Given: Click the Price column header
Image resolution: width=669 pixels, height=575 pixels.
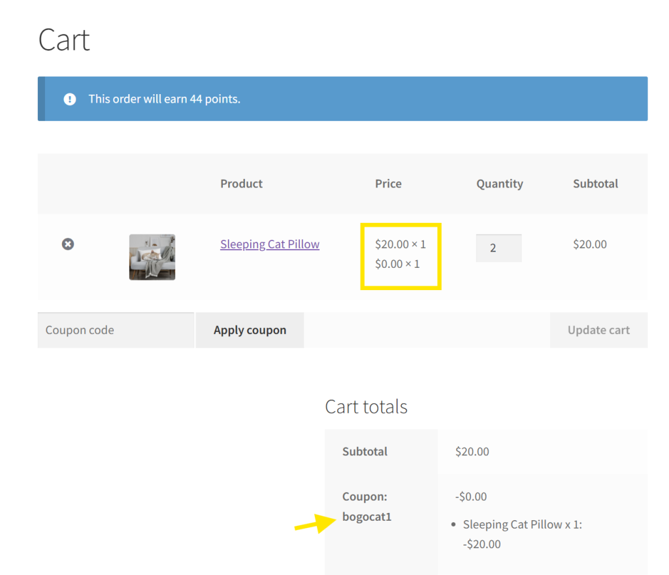Looking at the screenshot, I should pyautogui.click(x=388, y=184).
